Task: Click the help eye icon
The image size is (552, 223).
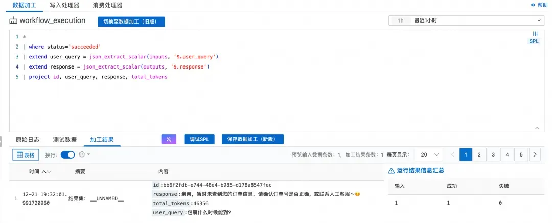Action: [533, 5]
